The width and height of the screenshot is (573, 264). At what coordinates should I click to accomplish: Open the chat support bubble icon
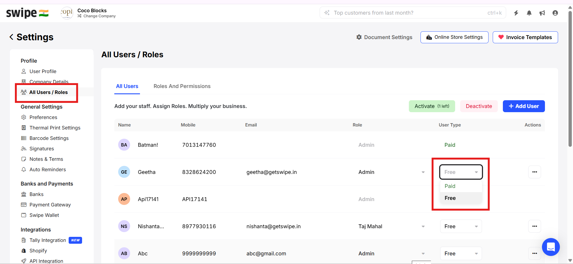[551, 247]
